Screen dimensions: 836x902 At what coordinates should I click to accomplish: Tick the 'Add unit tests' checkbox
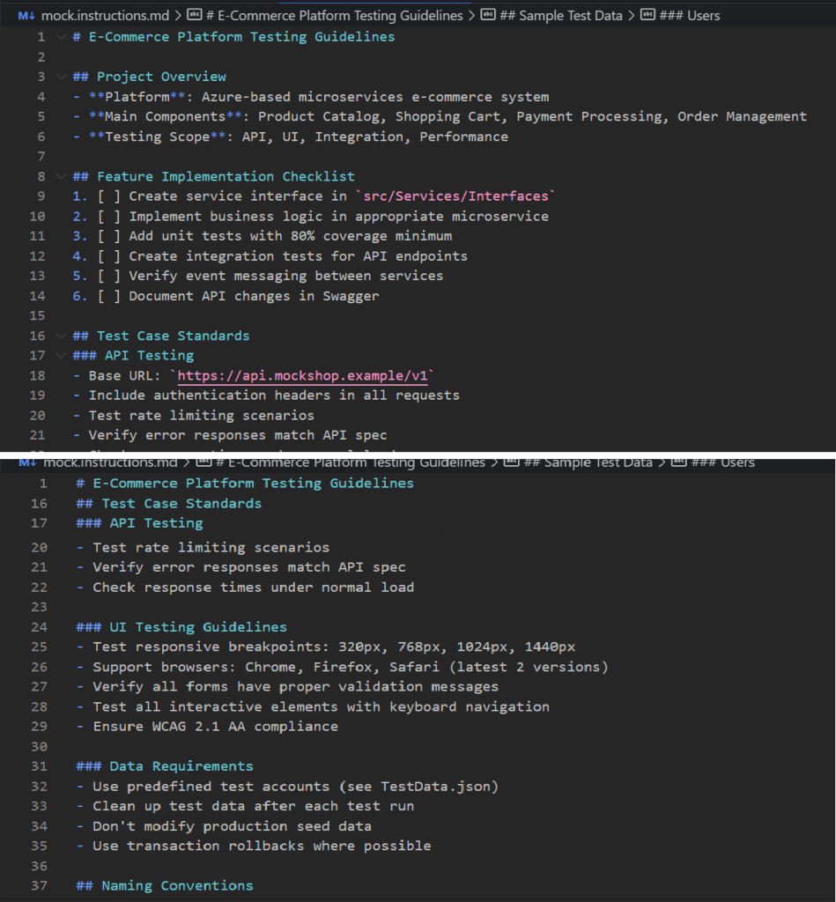[x=110, y=236]
